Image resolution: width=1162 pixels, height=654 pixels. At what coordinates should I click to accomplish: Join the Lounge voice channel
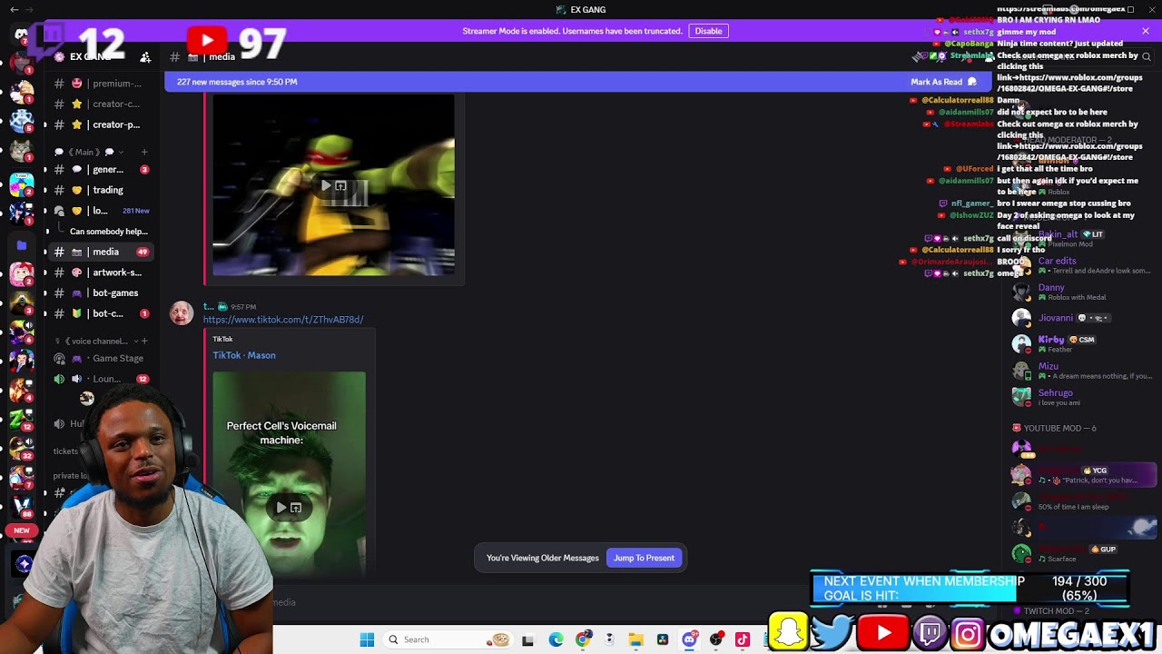click(x=102, y=379)
